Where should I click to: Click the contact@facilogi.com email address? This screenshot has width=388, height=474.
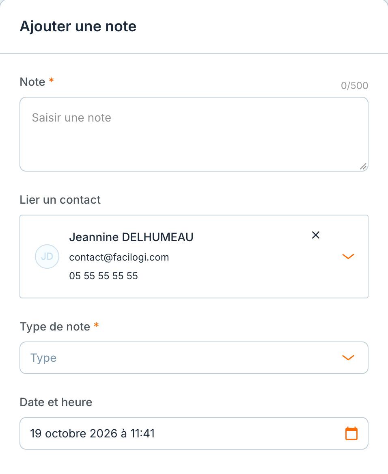tap(119, 257)
